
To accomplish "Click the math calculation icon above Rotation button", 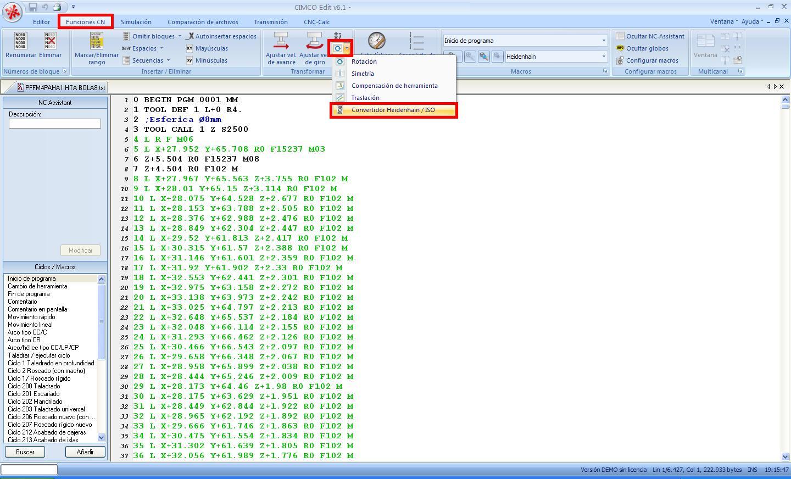I will 338,35.
